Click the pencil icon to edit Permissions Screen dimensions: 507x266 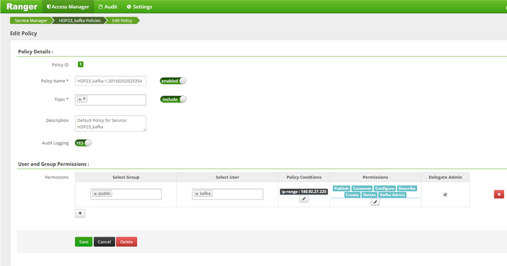[x=375, y=203]
